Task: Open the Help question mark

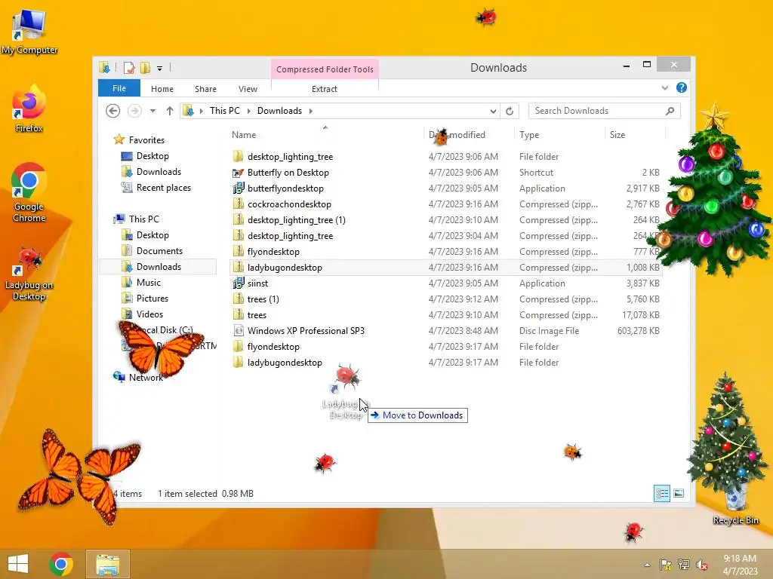Action: pyautogui.click(x=682, y=87)
